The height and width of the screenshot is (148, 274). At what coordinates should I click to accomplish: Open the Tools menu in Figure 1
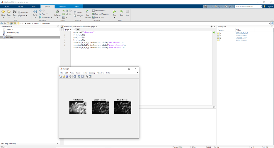click(85, 73)
